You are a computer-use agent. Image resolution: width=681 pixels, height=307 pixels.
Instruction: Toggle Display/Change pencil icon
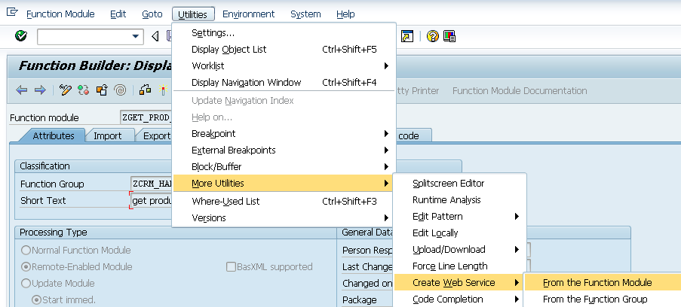[65, 90]
